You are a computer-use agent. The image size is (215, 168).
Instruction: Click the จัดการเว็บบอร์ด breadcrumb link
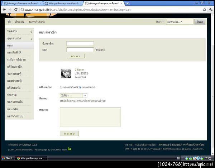click(x=37, y=22)
